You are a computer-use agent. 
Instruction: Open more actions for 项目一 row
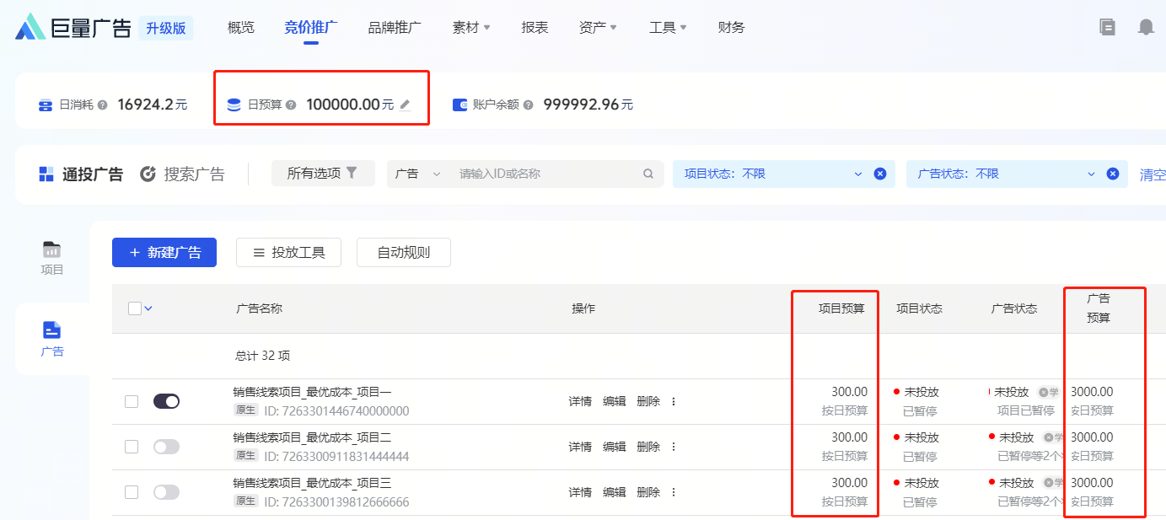point(674,401)
